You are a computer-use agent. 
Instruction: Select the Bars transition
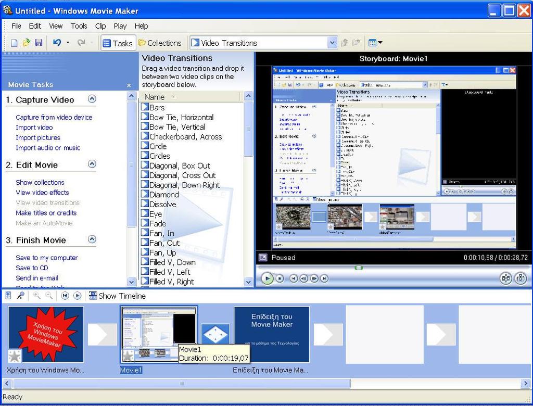pyautogui.click(x=153, y=107)
